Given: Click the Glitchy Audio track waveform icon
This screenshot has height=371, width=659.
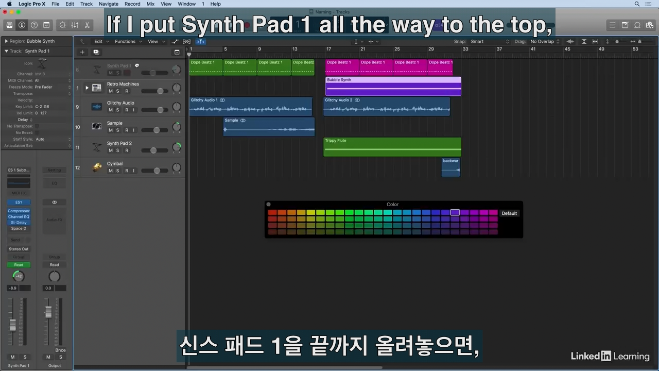Looking at the screenshot, I should click(x=97, y=107).
